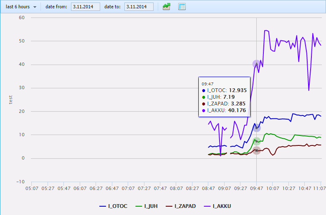Toggle I_ZAPAD series in legend
This screenshot has height=215, width=326.
point(181,206)
